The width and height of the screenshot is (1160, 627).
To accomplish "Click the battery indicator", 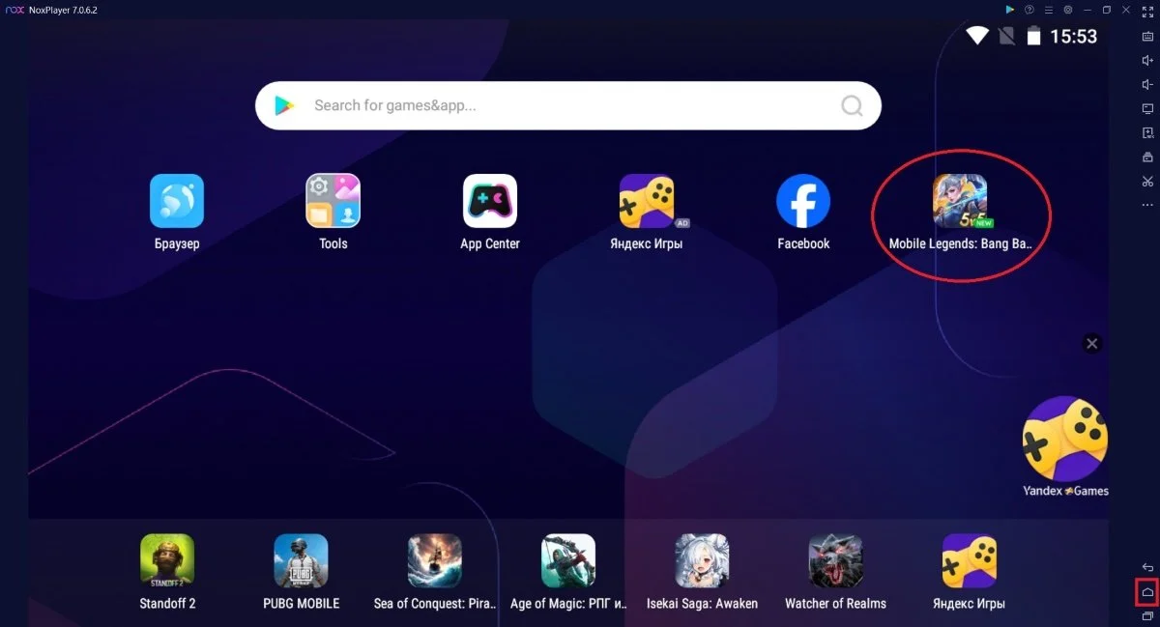I will 1033,37.
